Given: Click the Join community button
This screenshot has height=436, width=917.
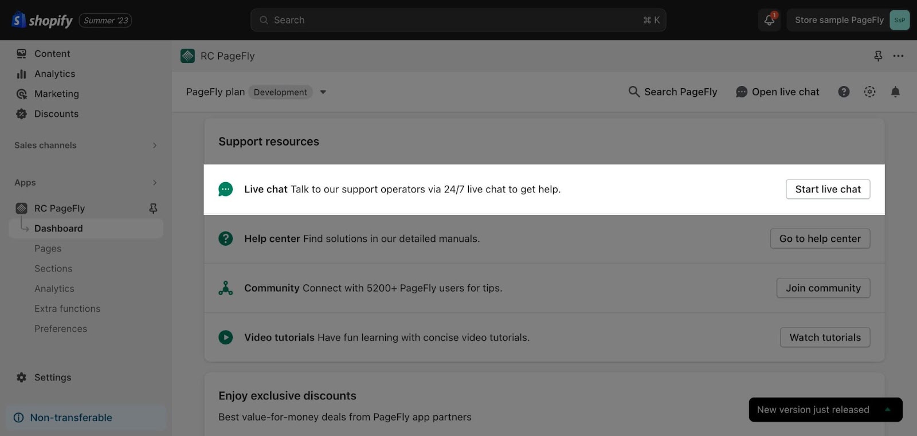Looking at the screenshot, I should 823,288.
